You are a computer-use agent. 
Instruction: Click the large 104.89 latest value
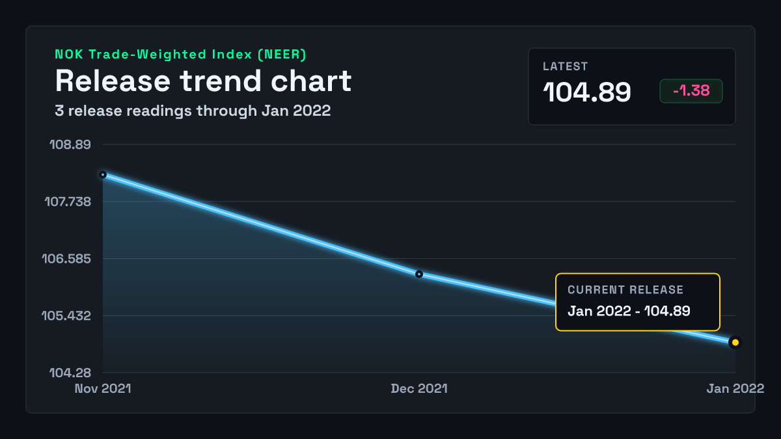pos(587,92)
